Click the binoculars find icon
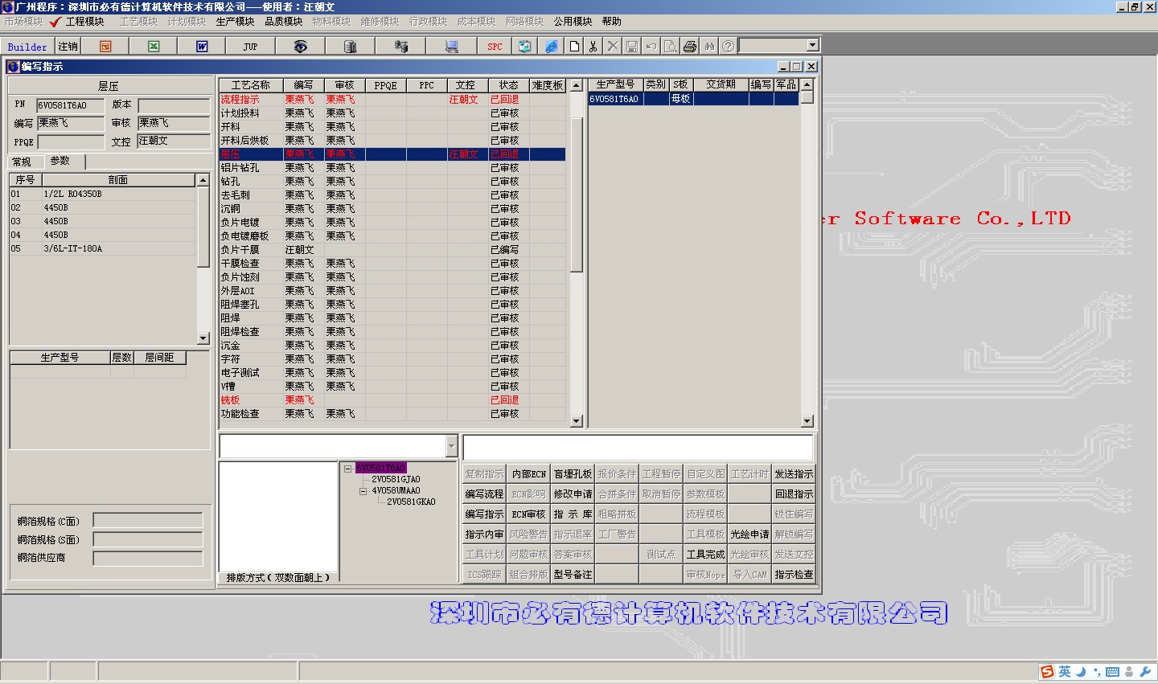Viewport: 1158px width, 684px height. point(709,47)
